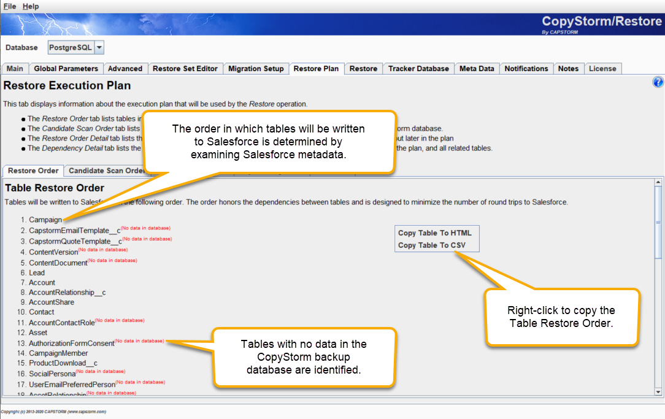Switch to the Restore tab
Image resolution: width=665 pixels, height=419 pixels.
tap(363, 69)
